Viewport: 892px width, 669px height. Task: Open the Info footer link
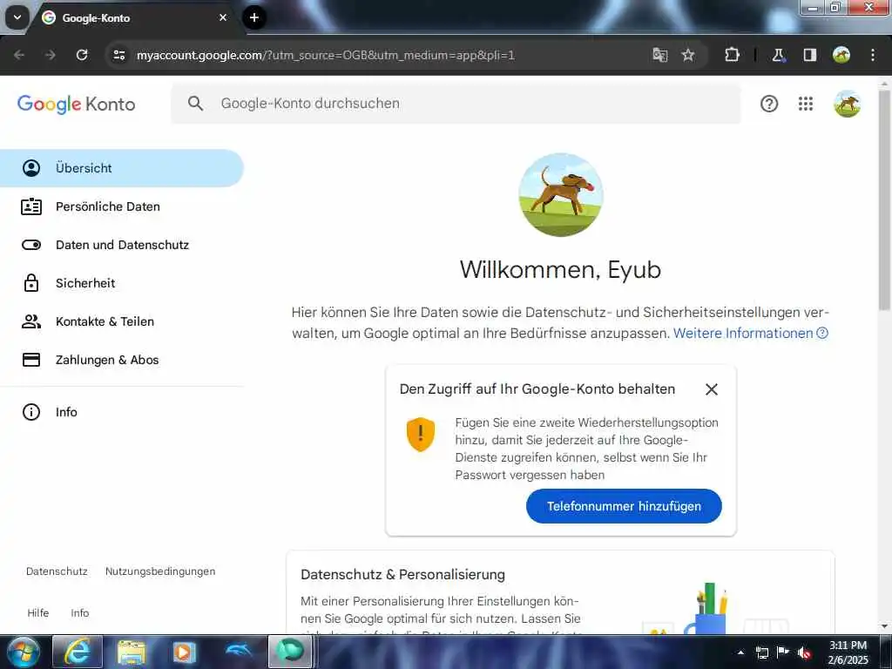[x=79, y=612]
